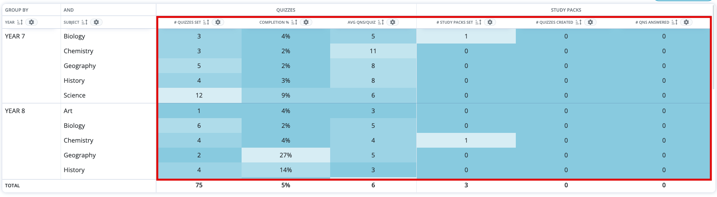Open settings gear for YEAR grouping
Viewport: 717px width, 197px height.
click(31, 23)
